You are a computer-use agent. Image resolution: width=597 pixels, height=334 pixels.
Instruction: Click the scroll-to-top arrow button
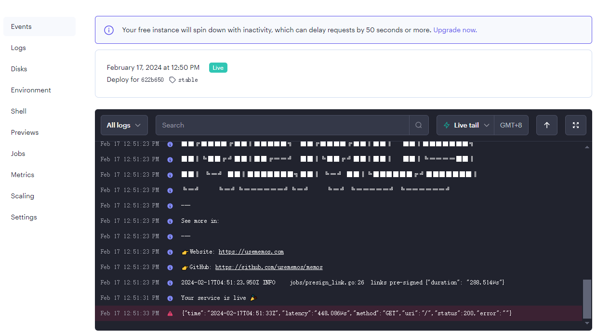(x=546, y=125)
